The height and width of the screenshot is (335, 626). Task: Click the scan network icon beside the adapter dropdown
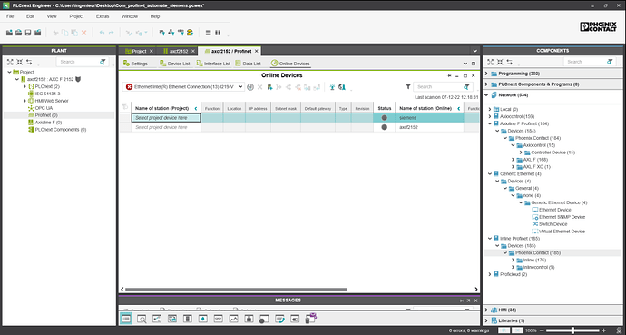pyautogui.click(x=250, y=87)
